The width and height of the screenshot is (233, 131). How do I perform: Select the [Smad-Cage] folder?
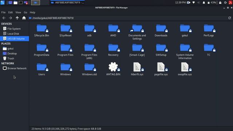137,50
